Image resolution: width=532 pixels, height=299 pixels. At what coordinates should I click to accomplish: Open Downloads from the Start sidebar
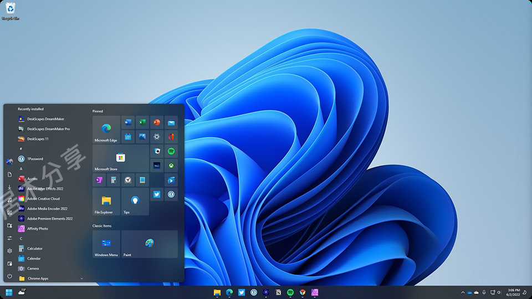(9, 187)
